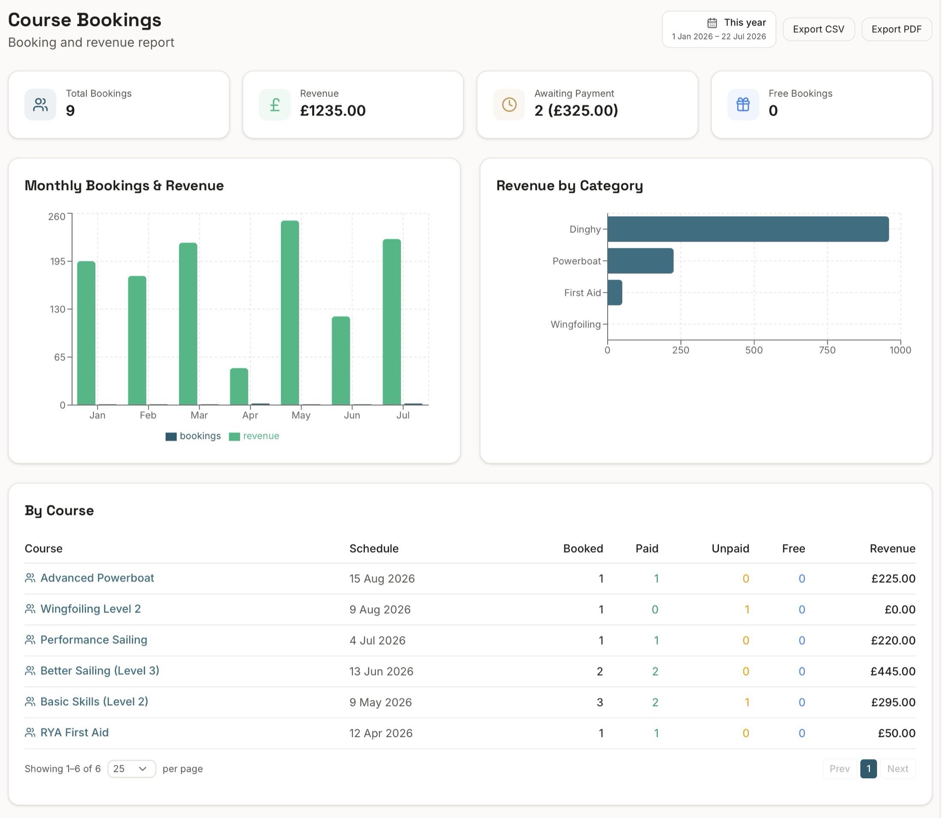Click the Schedule column header
The height and width of the screenshot is (818, 942).
coord(374,548)
